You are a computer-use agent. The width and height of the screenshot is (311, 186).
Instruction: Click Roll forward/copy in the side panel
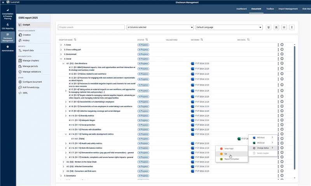32,87
